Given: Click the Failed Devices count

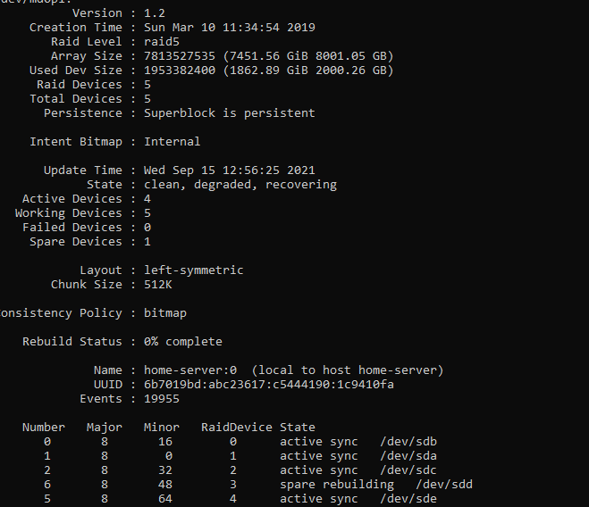Looking at the screenshot, I should point(147,228).
